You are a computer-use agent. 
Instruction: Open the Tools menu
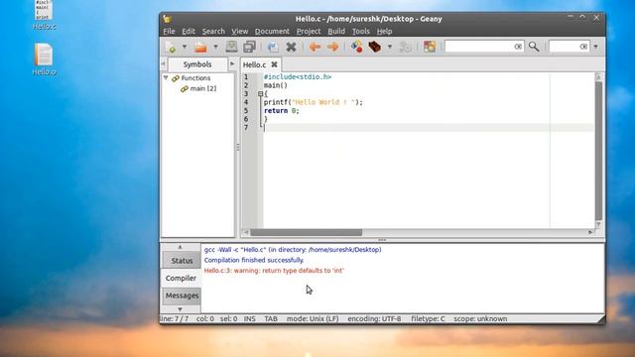pos(361,31)
